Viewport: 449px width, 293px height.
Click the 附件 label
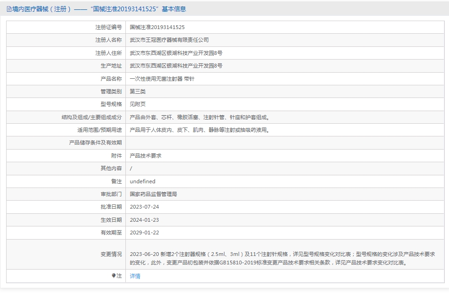click(116, 156)
